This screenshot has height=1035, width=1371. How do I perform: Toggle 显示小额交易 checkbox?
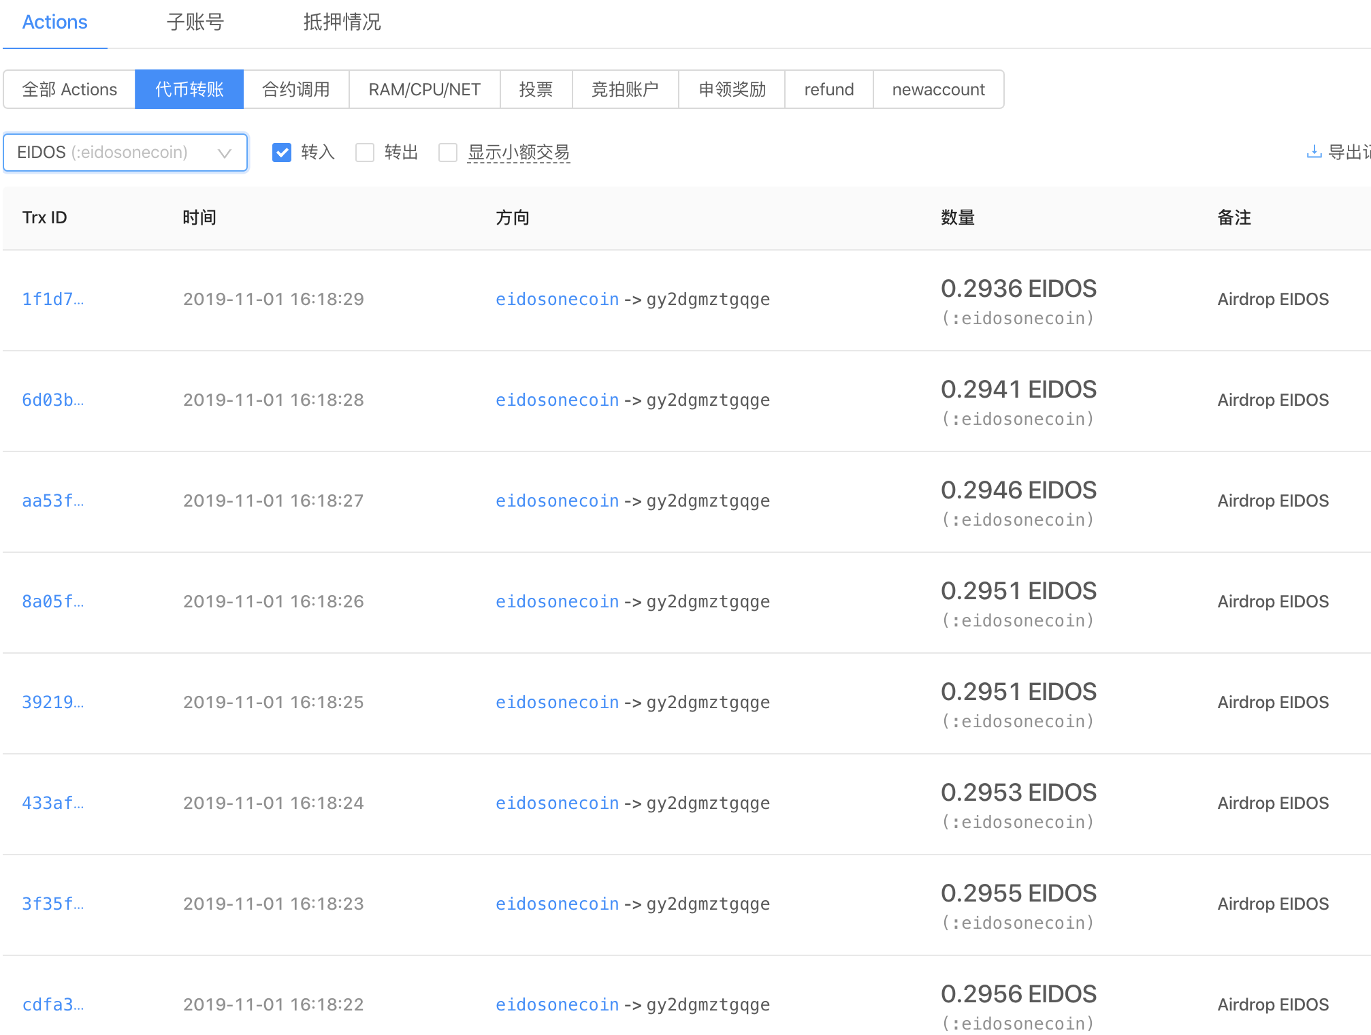448,152
